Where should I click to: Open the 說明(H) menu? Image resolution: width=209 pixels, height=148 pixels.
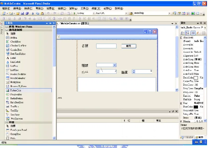[119, 9]
